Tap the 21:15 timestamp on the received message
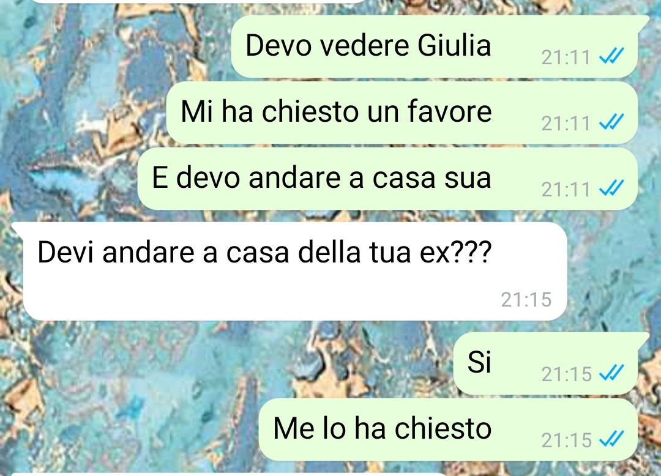 point(526,300)
